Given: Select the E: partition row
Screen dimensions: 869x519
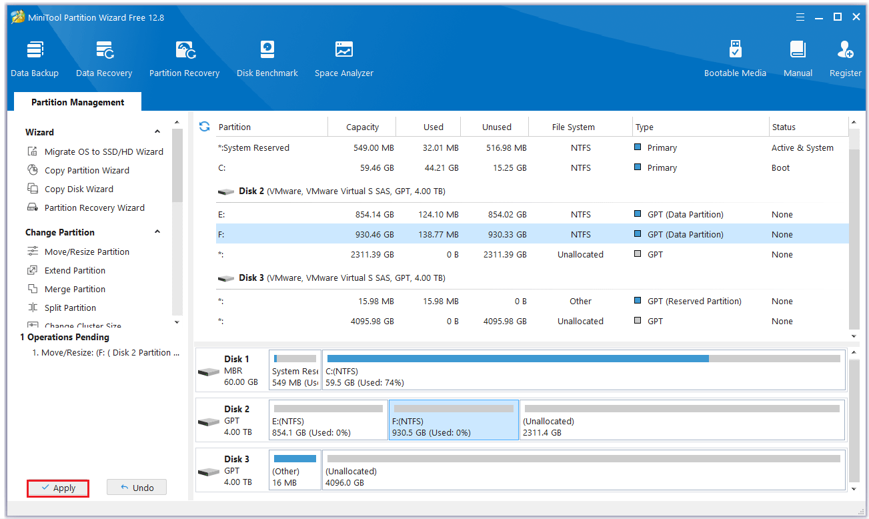Looking at the screenshot, I should (532, 215).
